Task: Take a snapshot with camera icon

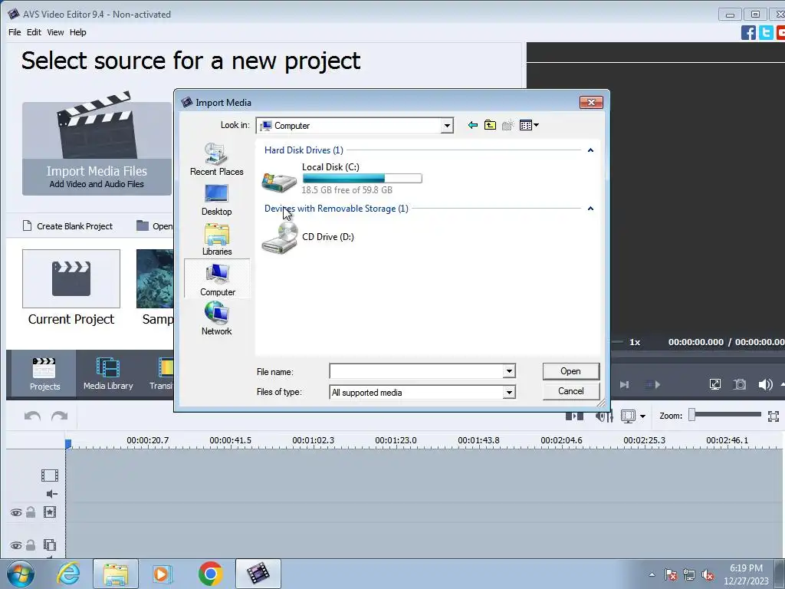Action: (740, 385)
